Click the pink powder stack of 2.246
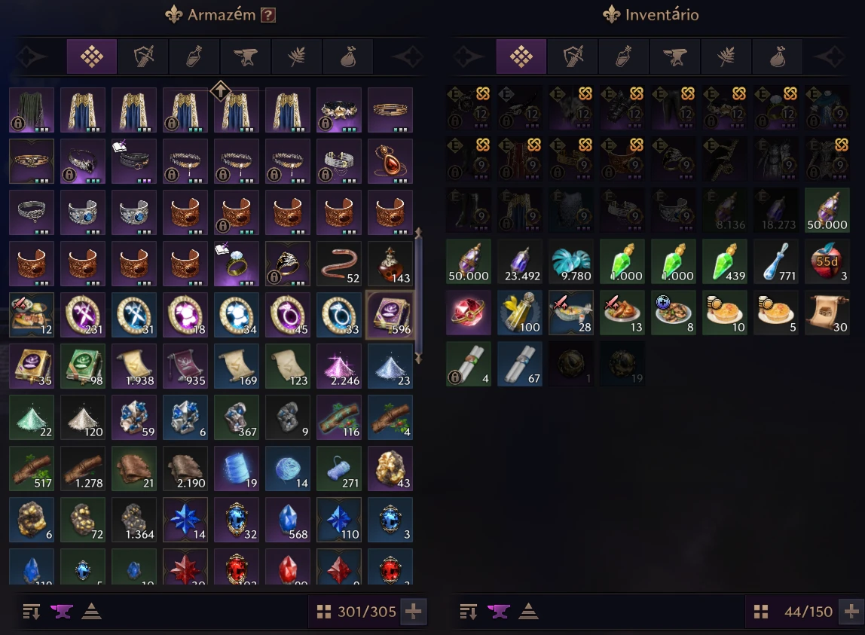Screen dimensions: 865x635 coord(339,366)
